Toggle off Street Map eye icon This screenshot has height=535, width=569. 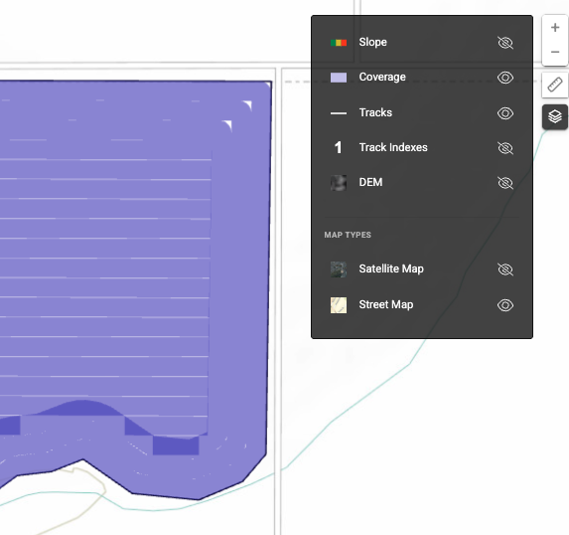click(505, 305)
